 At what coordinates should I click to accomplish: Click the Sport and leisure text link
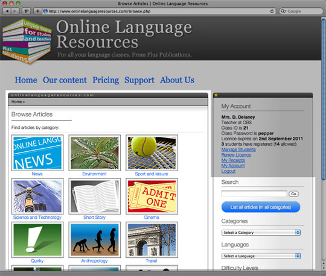(x=152, y=174)
